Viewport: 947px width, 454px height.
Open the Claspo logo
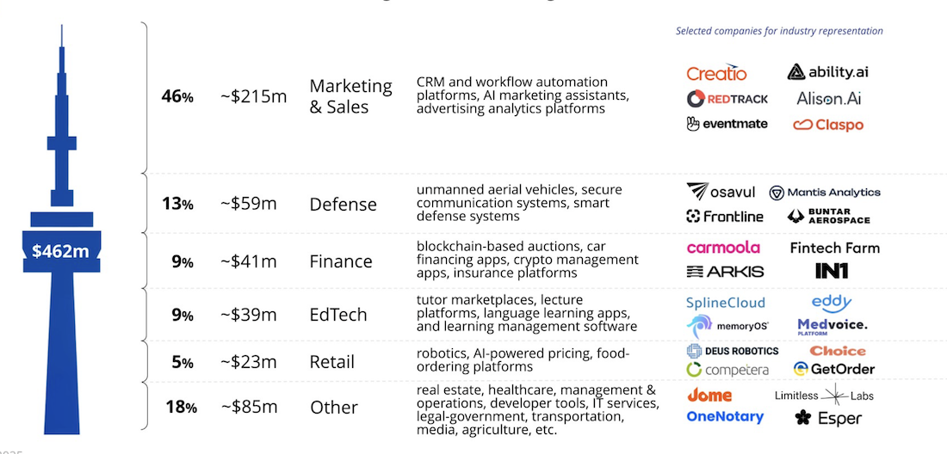point(828,125)
